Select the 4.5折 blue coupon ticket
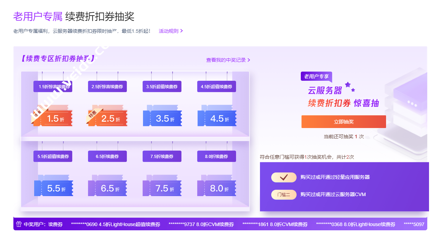Viewport: 441px width, 243px height. pos(217,119)
